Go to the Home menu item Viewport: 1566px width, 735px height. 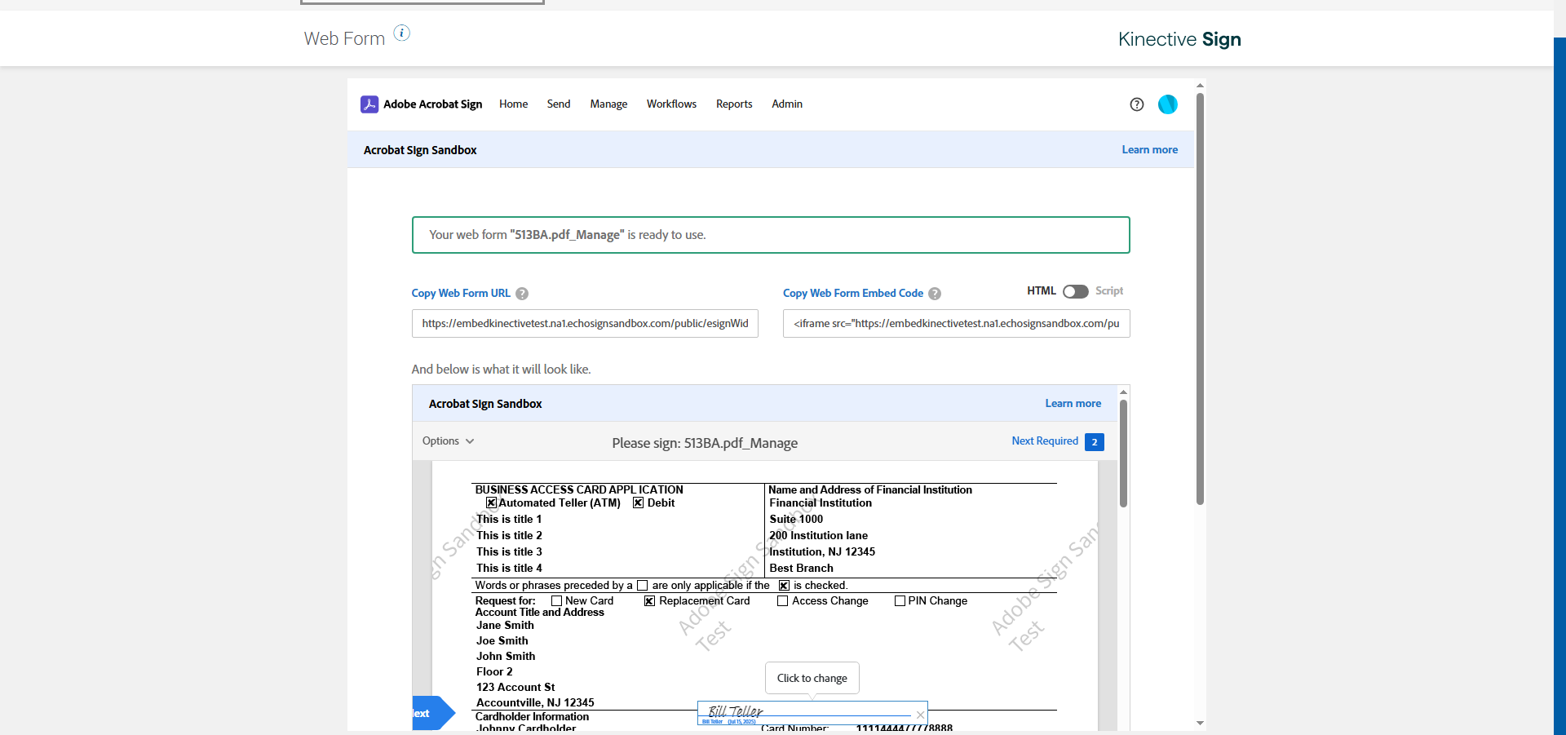pyautogui.click(x=513, y=104)
